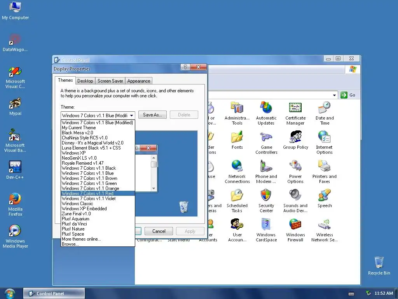Click Control Panel taskbar button
This screenshot has height=299, width=398.
tap(54, 294)
